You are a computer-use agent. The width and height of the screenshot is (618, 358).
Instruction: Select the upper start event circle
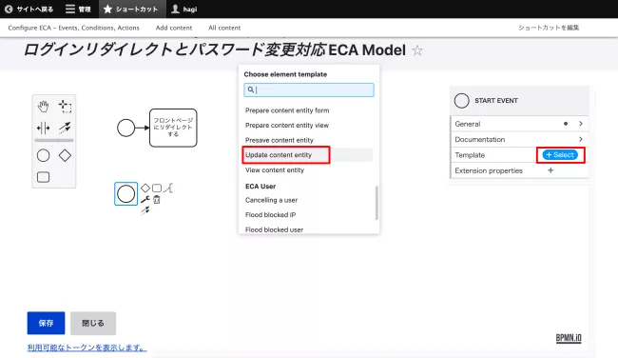[x=126, y=128]
